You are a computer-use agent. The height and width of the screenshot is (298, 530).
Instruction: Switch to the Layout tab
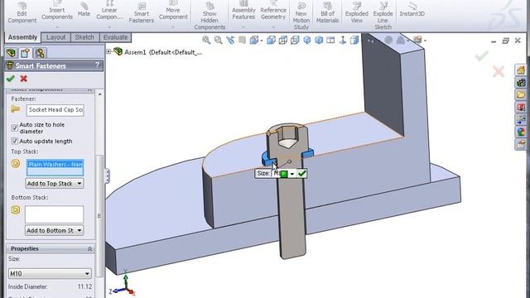pos(55,37)
